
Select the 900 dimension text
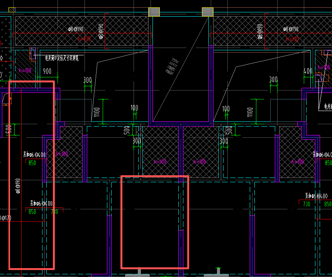point(47,71)
